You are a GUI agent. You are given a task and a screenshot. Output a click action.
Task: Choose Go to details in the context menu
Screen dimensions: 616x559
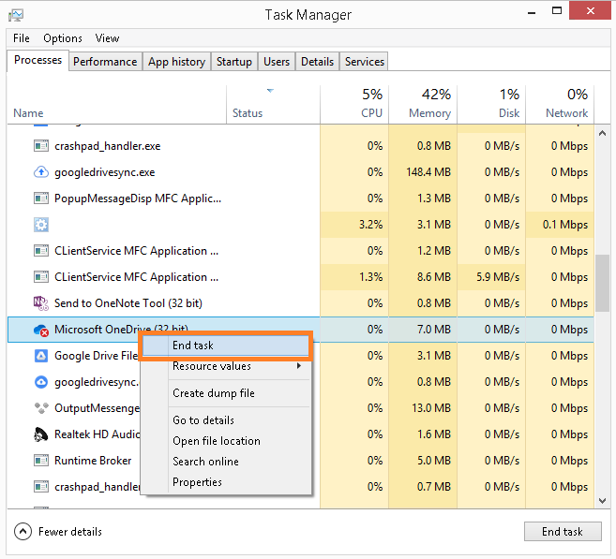pos(226,420)
